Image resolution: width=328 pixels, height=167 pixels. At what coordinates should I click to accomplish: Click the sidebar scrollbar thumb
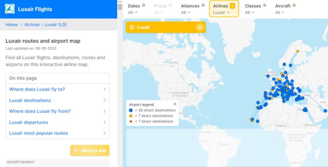(x=120, y=7)
